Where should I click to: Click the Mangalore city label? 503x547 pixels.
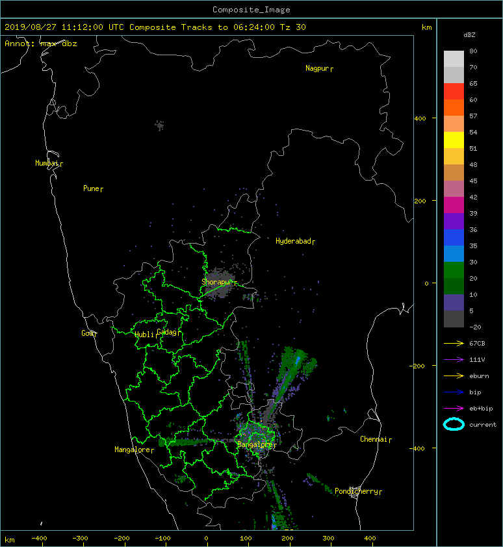134,450
